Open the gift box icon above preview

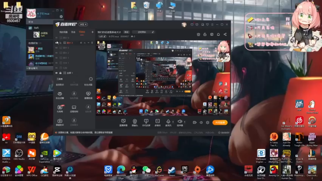pos(198,35)
